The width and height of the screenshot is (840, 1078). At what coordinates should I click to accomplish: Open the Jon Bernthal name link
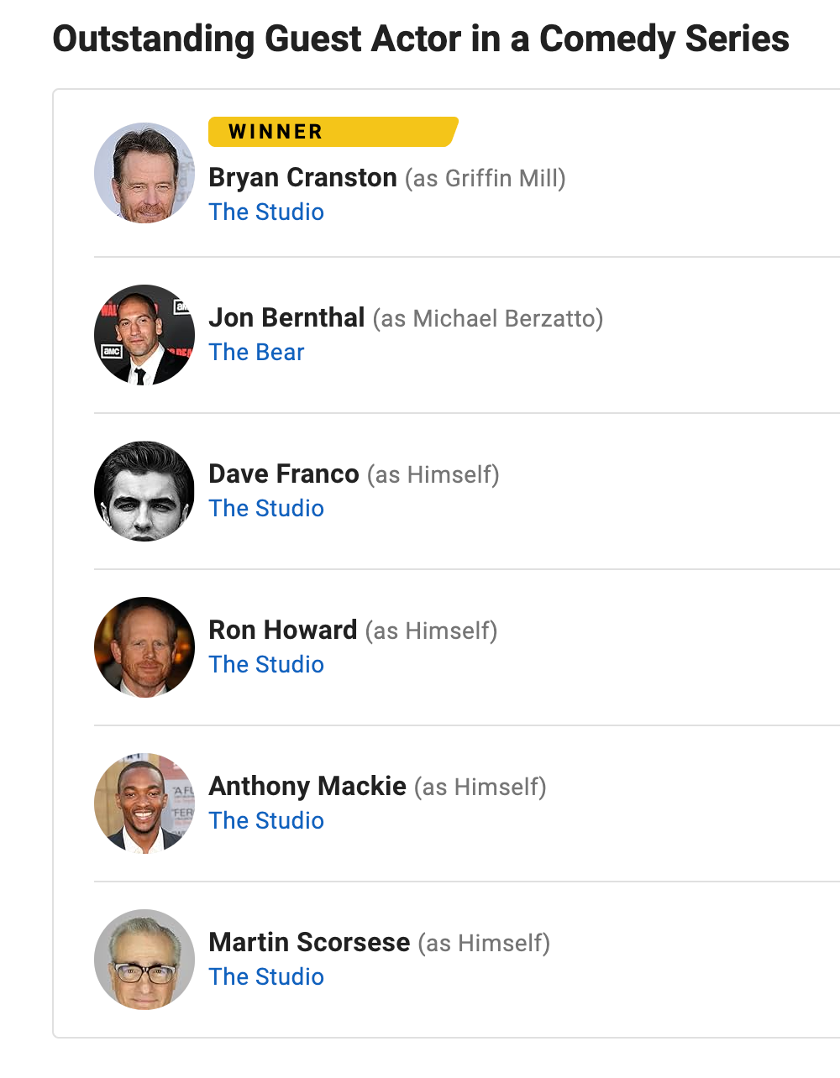286,318
